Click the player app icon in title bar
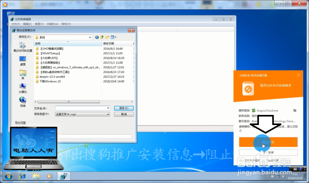309x183 pixels. (x=5, y=4)
